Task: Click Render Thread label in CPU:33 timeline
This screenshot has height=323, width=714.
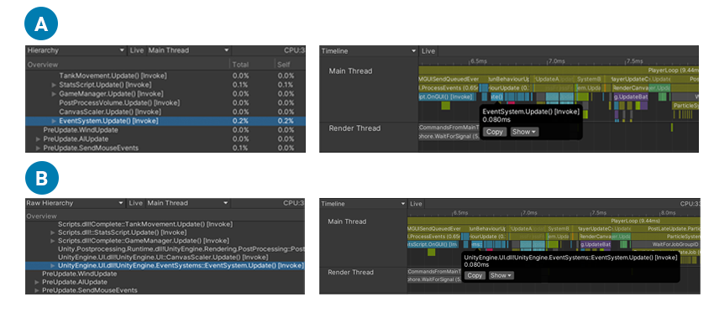Action: pyautogui.click(x=350, y=272)
